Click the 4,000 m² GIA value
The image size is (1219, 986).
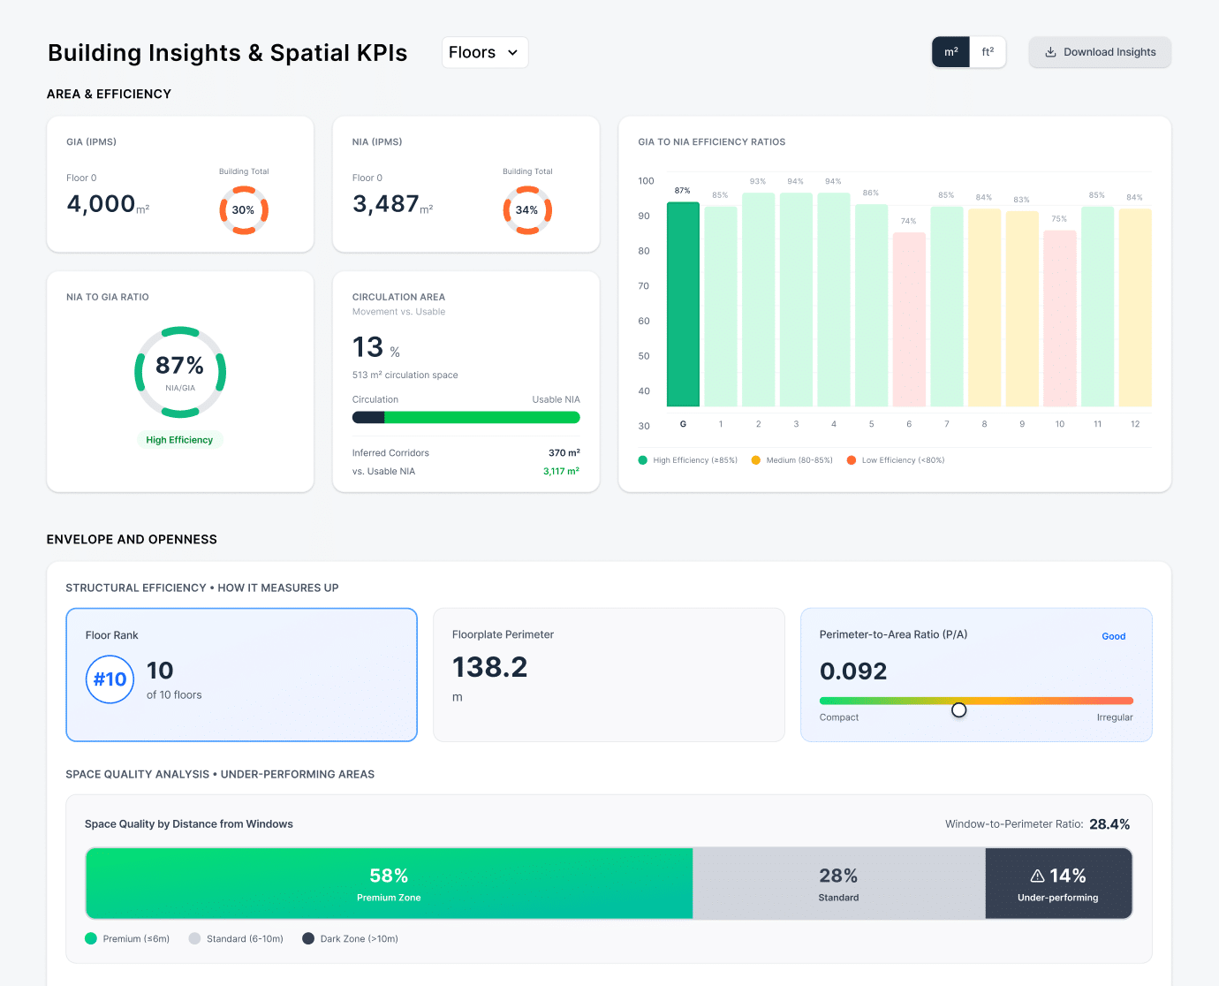(x=108, y=204)
